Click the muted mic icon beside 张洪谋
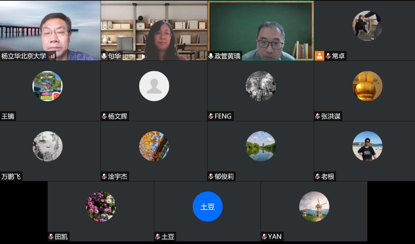The width and height of the screenshot is (415, 244). 317,116
